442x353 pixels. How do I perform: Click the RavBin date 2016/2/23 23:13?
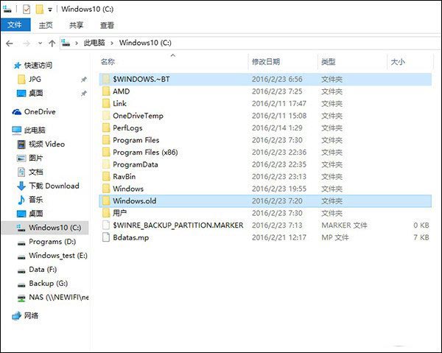pyautogui.click(x=279, y=177)
